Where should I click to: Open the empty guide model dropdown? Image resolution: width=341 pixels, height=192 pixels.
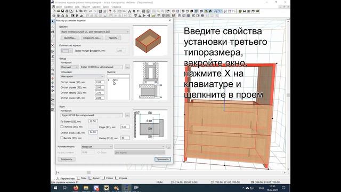point(140,147)
